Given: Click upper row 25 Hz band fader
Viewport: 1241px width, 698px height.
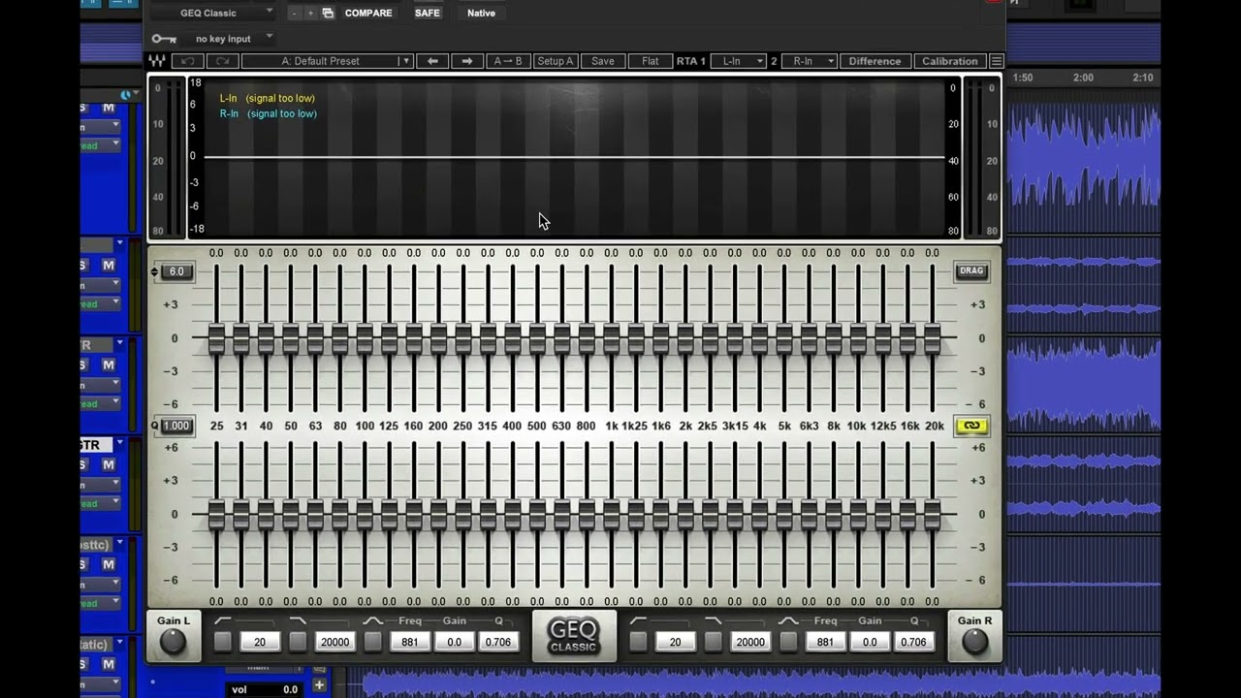Looking at the screenshot, I should [216, 338].
